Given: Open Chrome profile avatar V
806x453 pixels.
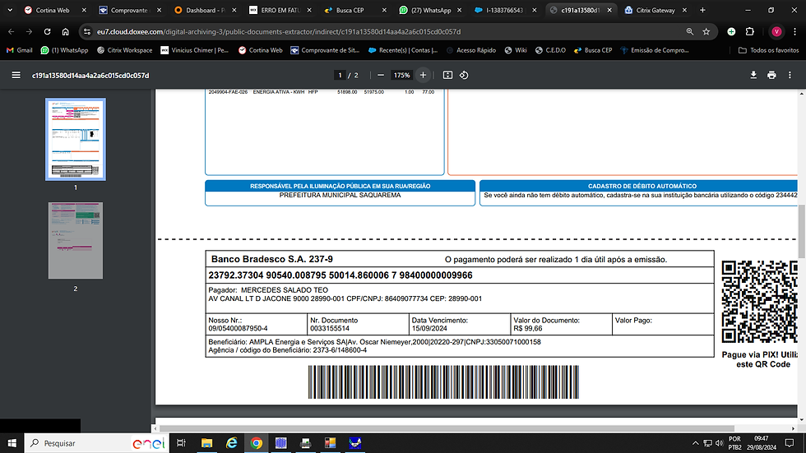Looking at the screenshot, I should click(776, 32).
